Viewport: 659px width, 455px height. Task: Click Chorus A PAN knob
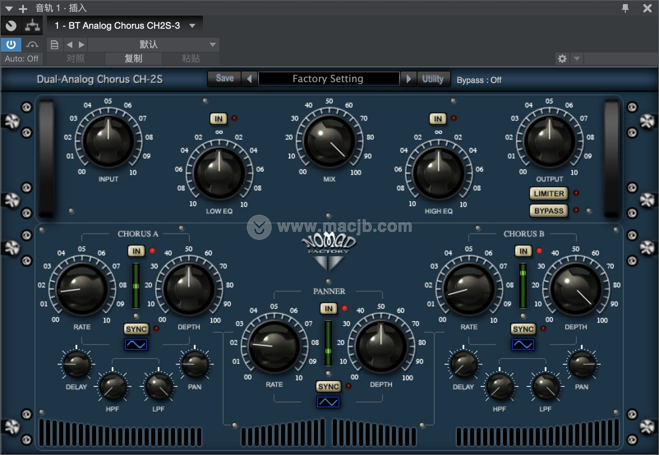coord(195,364)
